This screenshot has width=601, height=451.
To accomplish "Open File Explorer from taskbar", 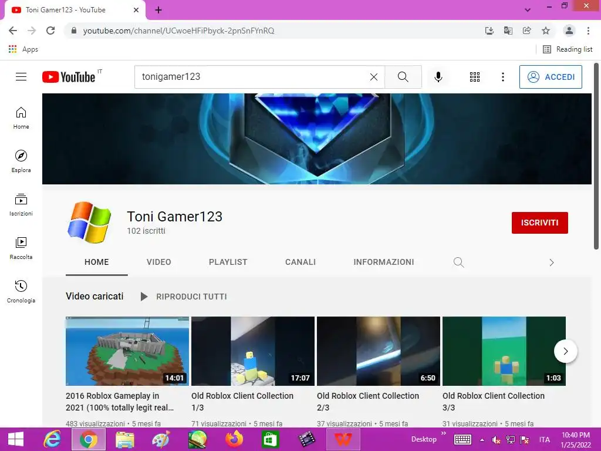I will [125, 439].
